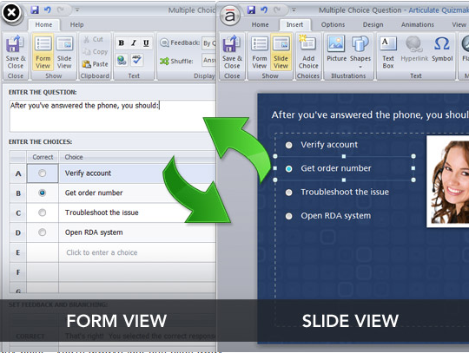The width and height of the screenshot is (469, 353).
Task: Click the question title text on the slide
Action: pos(370,115)
